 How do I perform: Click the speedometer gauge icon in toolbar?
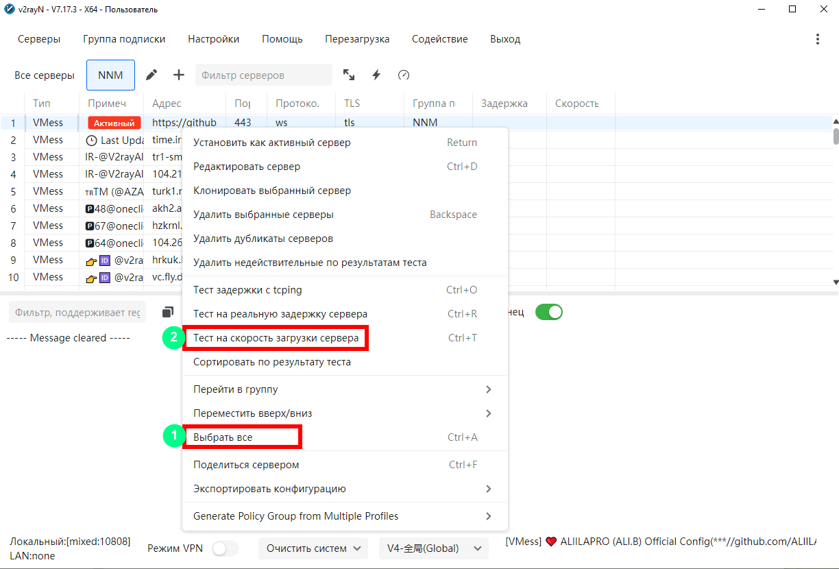tap(404, 75)
